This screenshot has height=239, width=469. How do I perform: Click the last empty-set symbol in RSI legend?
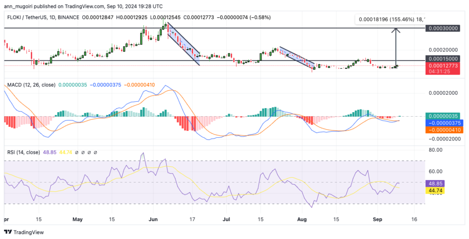tap(95, 152)
